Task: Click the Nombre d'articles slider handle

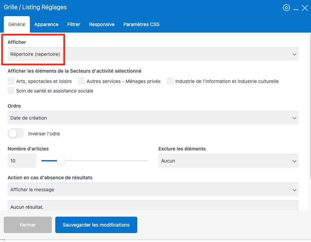Action: (x=61, y=160)
